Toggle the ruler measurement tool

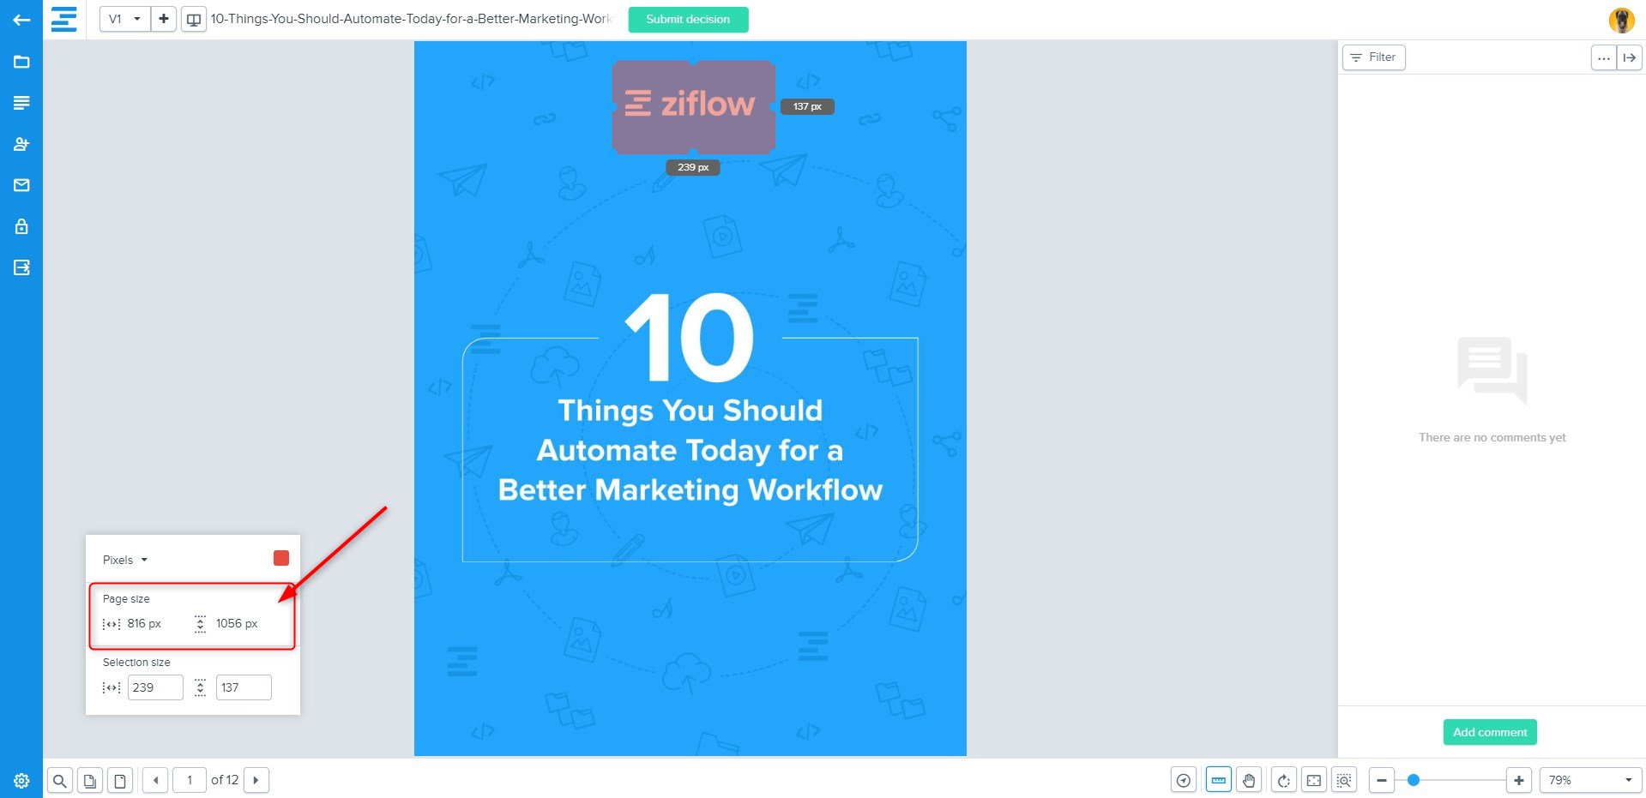[x=1218, y=780]
